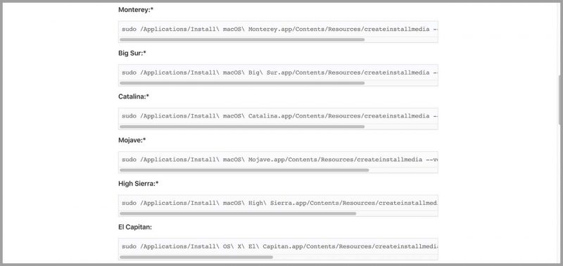Viewport: 563px width, 266px height.
Task: Click the High Sierra createinstallmedia command text
Action: [279, 203]
